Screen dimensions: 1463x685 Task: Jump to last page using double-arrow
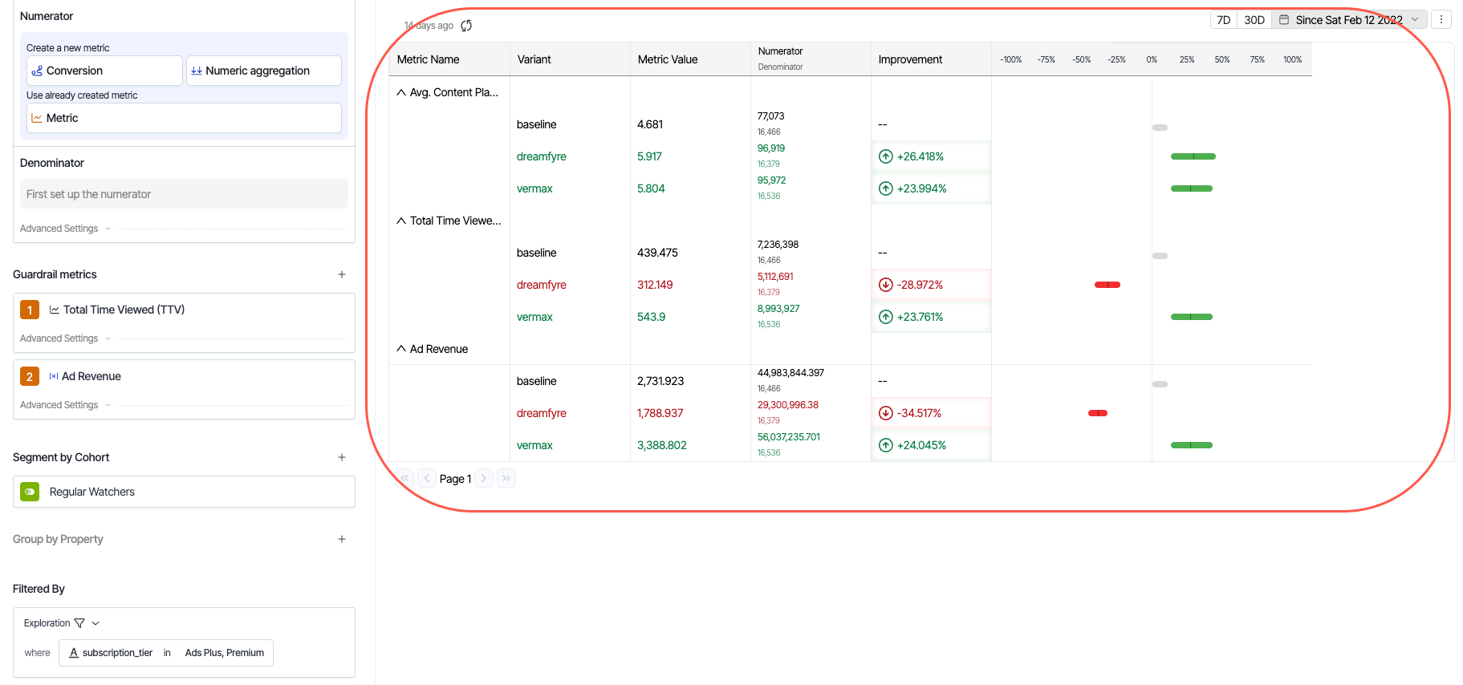click(506, 478)
